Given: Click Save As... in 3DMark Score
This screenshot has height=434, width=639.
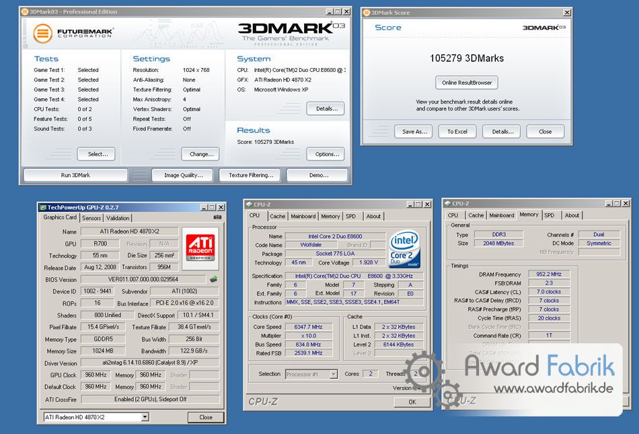Looking at the screenshot, I should [414, 131].
